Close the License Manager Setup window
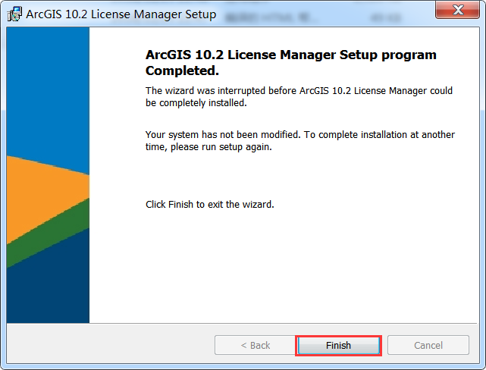The height and width of the screenshot is (370, 486). pos(458,11)
